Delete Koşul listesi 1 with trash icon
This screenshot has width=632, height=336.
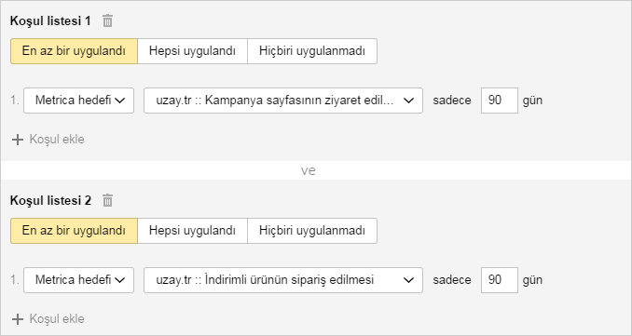107,20
